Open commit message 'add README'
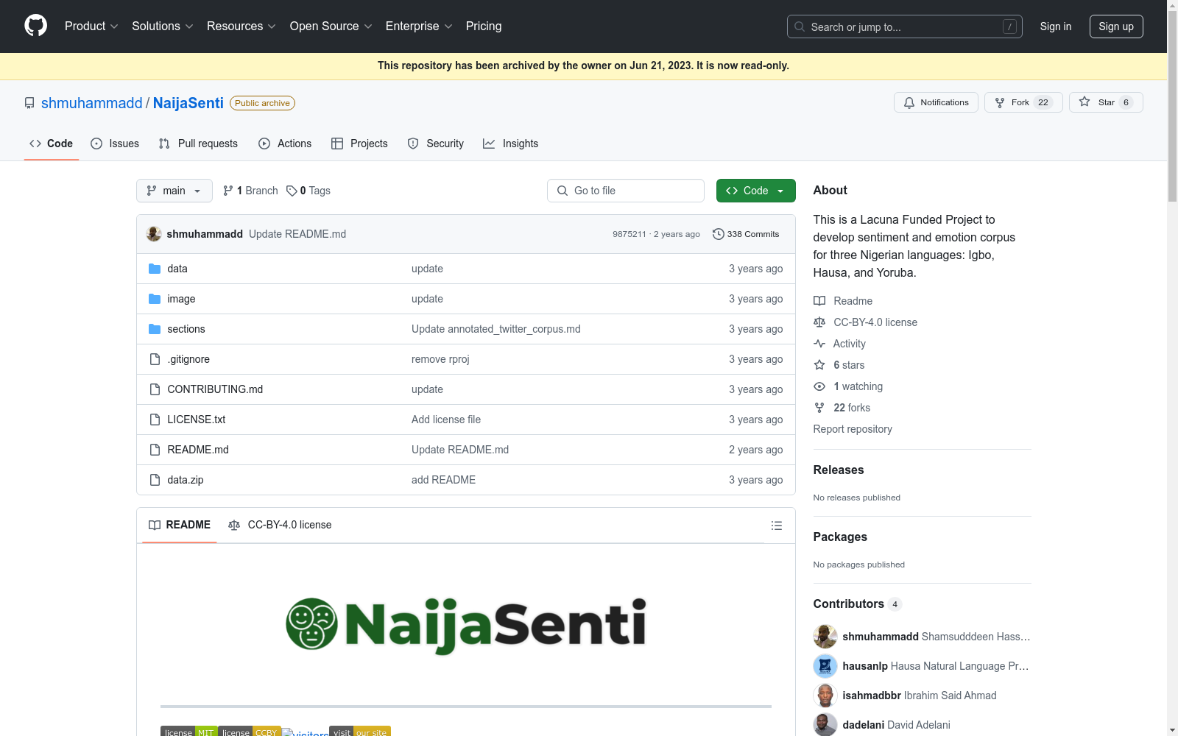 [443, 480]
